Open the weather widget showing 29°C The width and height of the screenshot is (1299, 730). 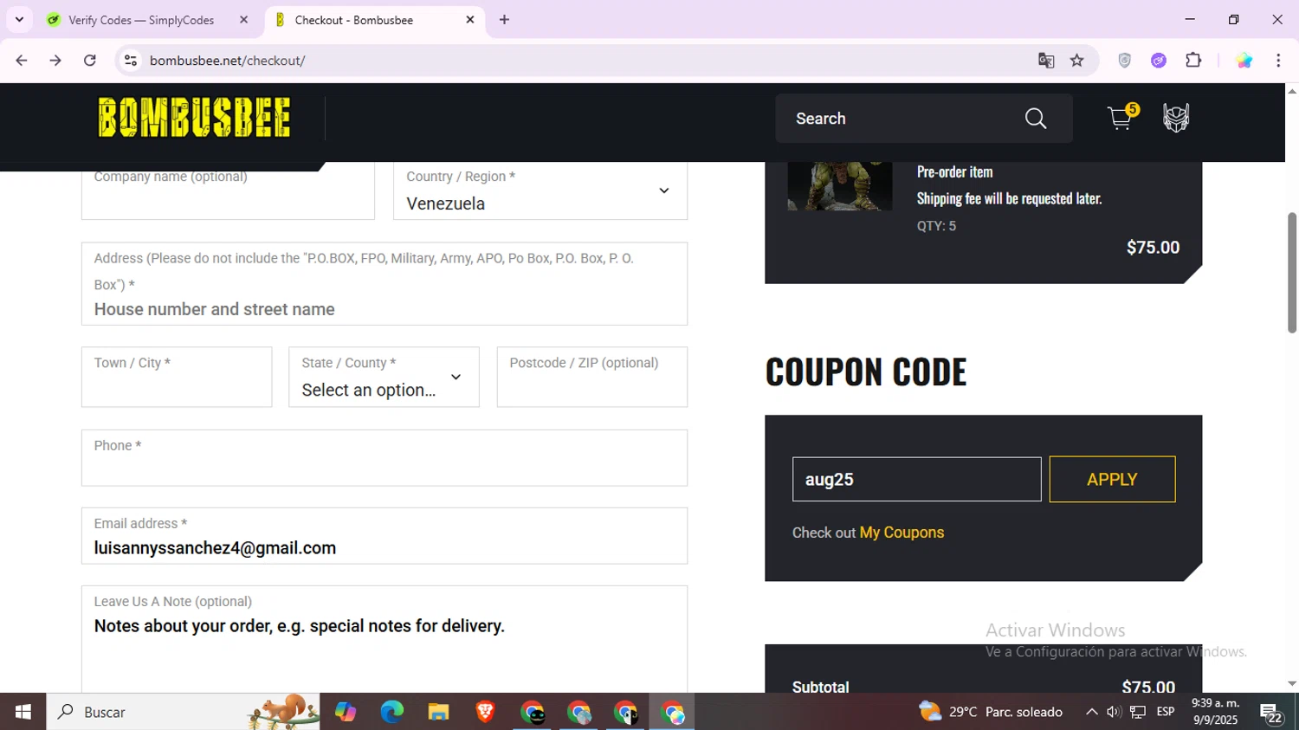pos(991,712)
